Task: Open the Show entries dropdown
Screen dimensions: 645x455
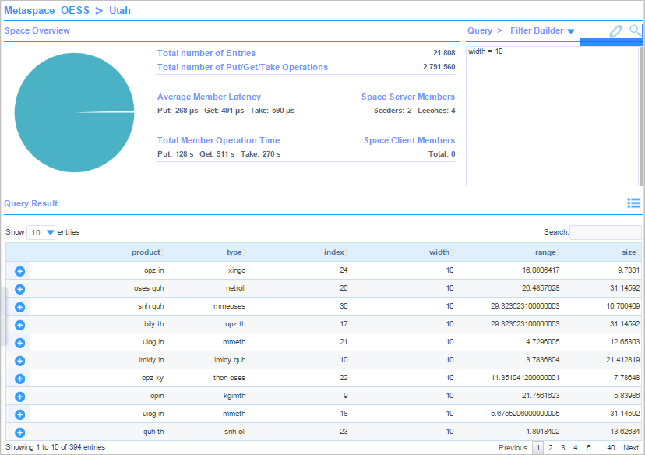Action: click(x=41, y=231)
